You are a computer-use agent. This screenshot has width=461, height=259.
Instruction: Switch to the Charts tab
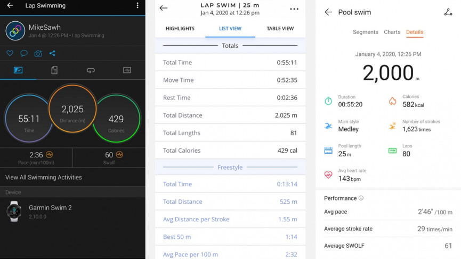[x=392, y=32]
